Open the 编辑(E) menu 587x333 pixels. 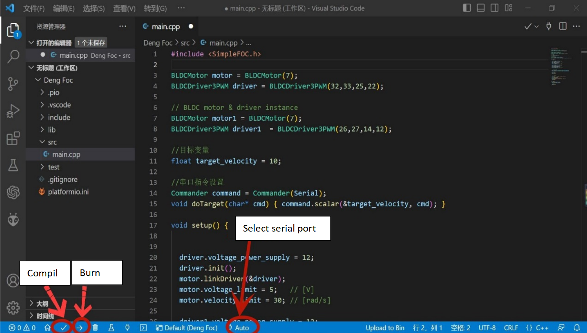[x=64, y=8]
